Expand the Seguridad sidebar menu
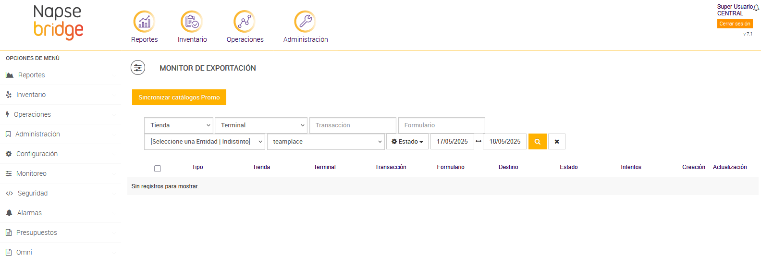The image size is (761, 269). click(x=61, y=193)
